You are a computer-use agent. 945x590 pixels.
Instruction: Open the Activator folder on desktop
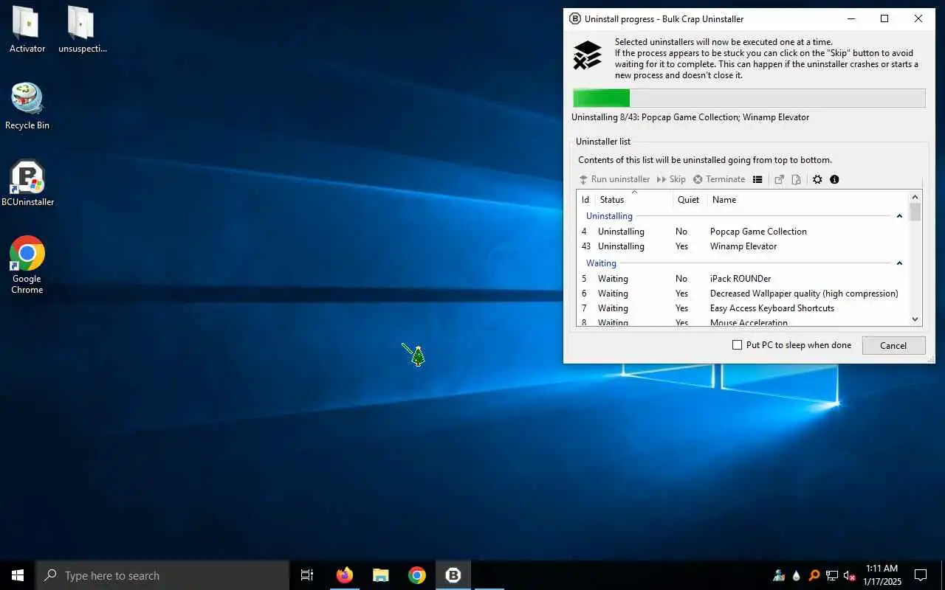[x=27, y=29]
